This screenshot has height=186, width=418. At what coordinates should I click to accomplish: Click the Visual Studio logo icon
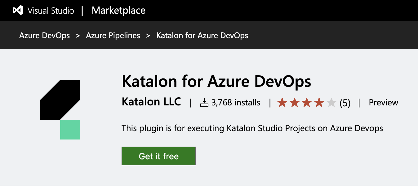18,11
